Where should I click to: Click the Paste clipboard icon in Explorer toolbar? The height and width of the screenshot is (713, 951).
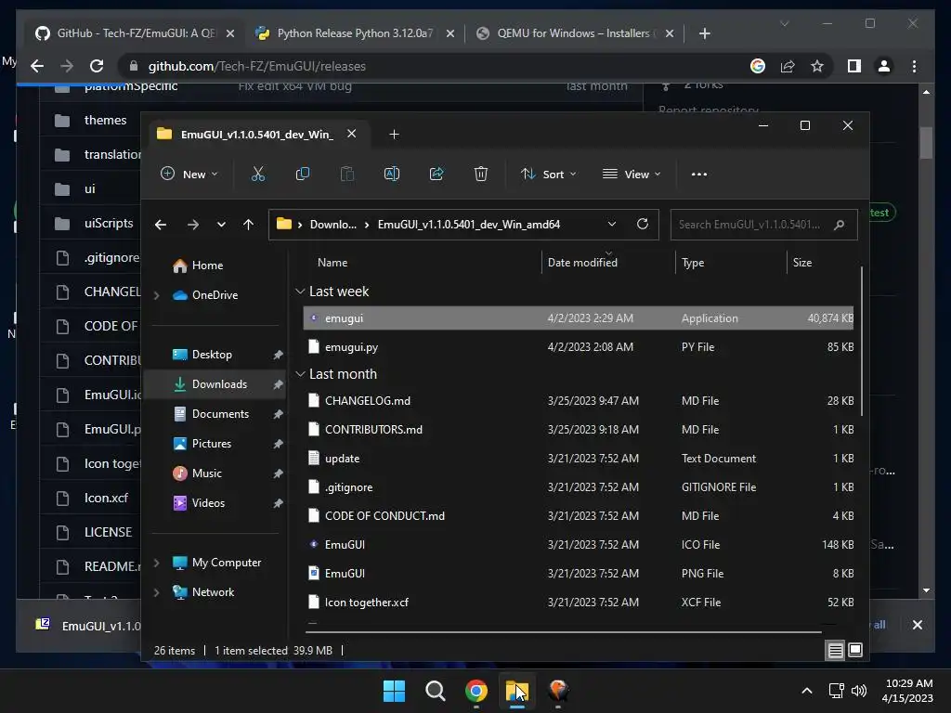tap(347, 174)
